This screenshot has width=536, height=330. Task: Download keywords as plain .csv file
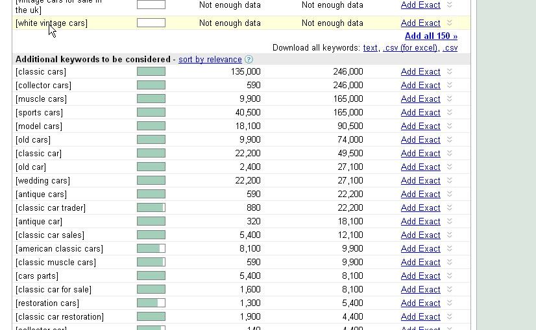coord(450,47)
